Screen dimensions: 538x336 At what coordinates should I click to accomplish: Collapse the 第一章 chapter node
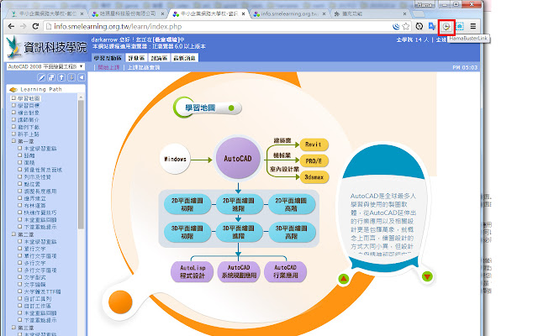(14, 141)
